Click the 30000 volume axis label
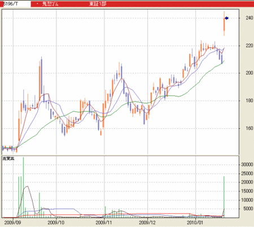The image size is (254, 227). pos(247,164)
